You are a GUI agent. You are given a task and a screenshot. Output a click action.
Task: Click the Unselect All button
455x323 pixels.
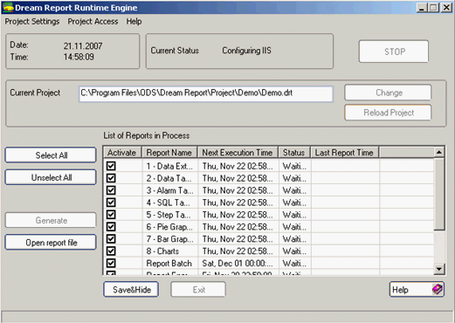[x=51, y=177]
